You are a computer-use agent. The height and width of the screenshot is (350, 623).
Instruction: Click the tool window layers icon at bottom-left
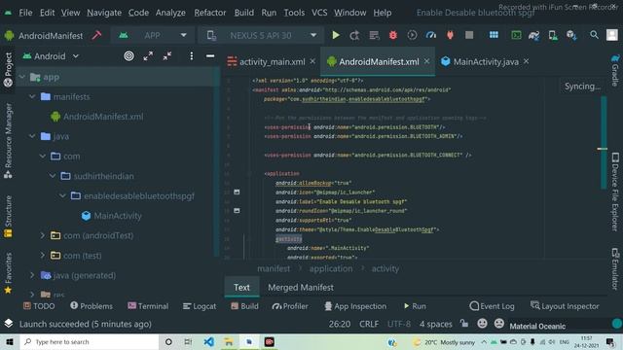9,324
